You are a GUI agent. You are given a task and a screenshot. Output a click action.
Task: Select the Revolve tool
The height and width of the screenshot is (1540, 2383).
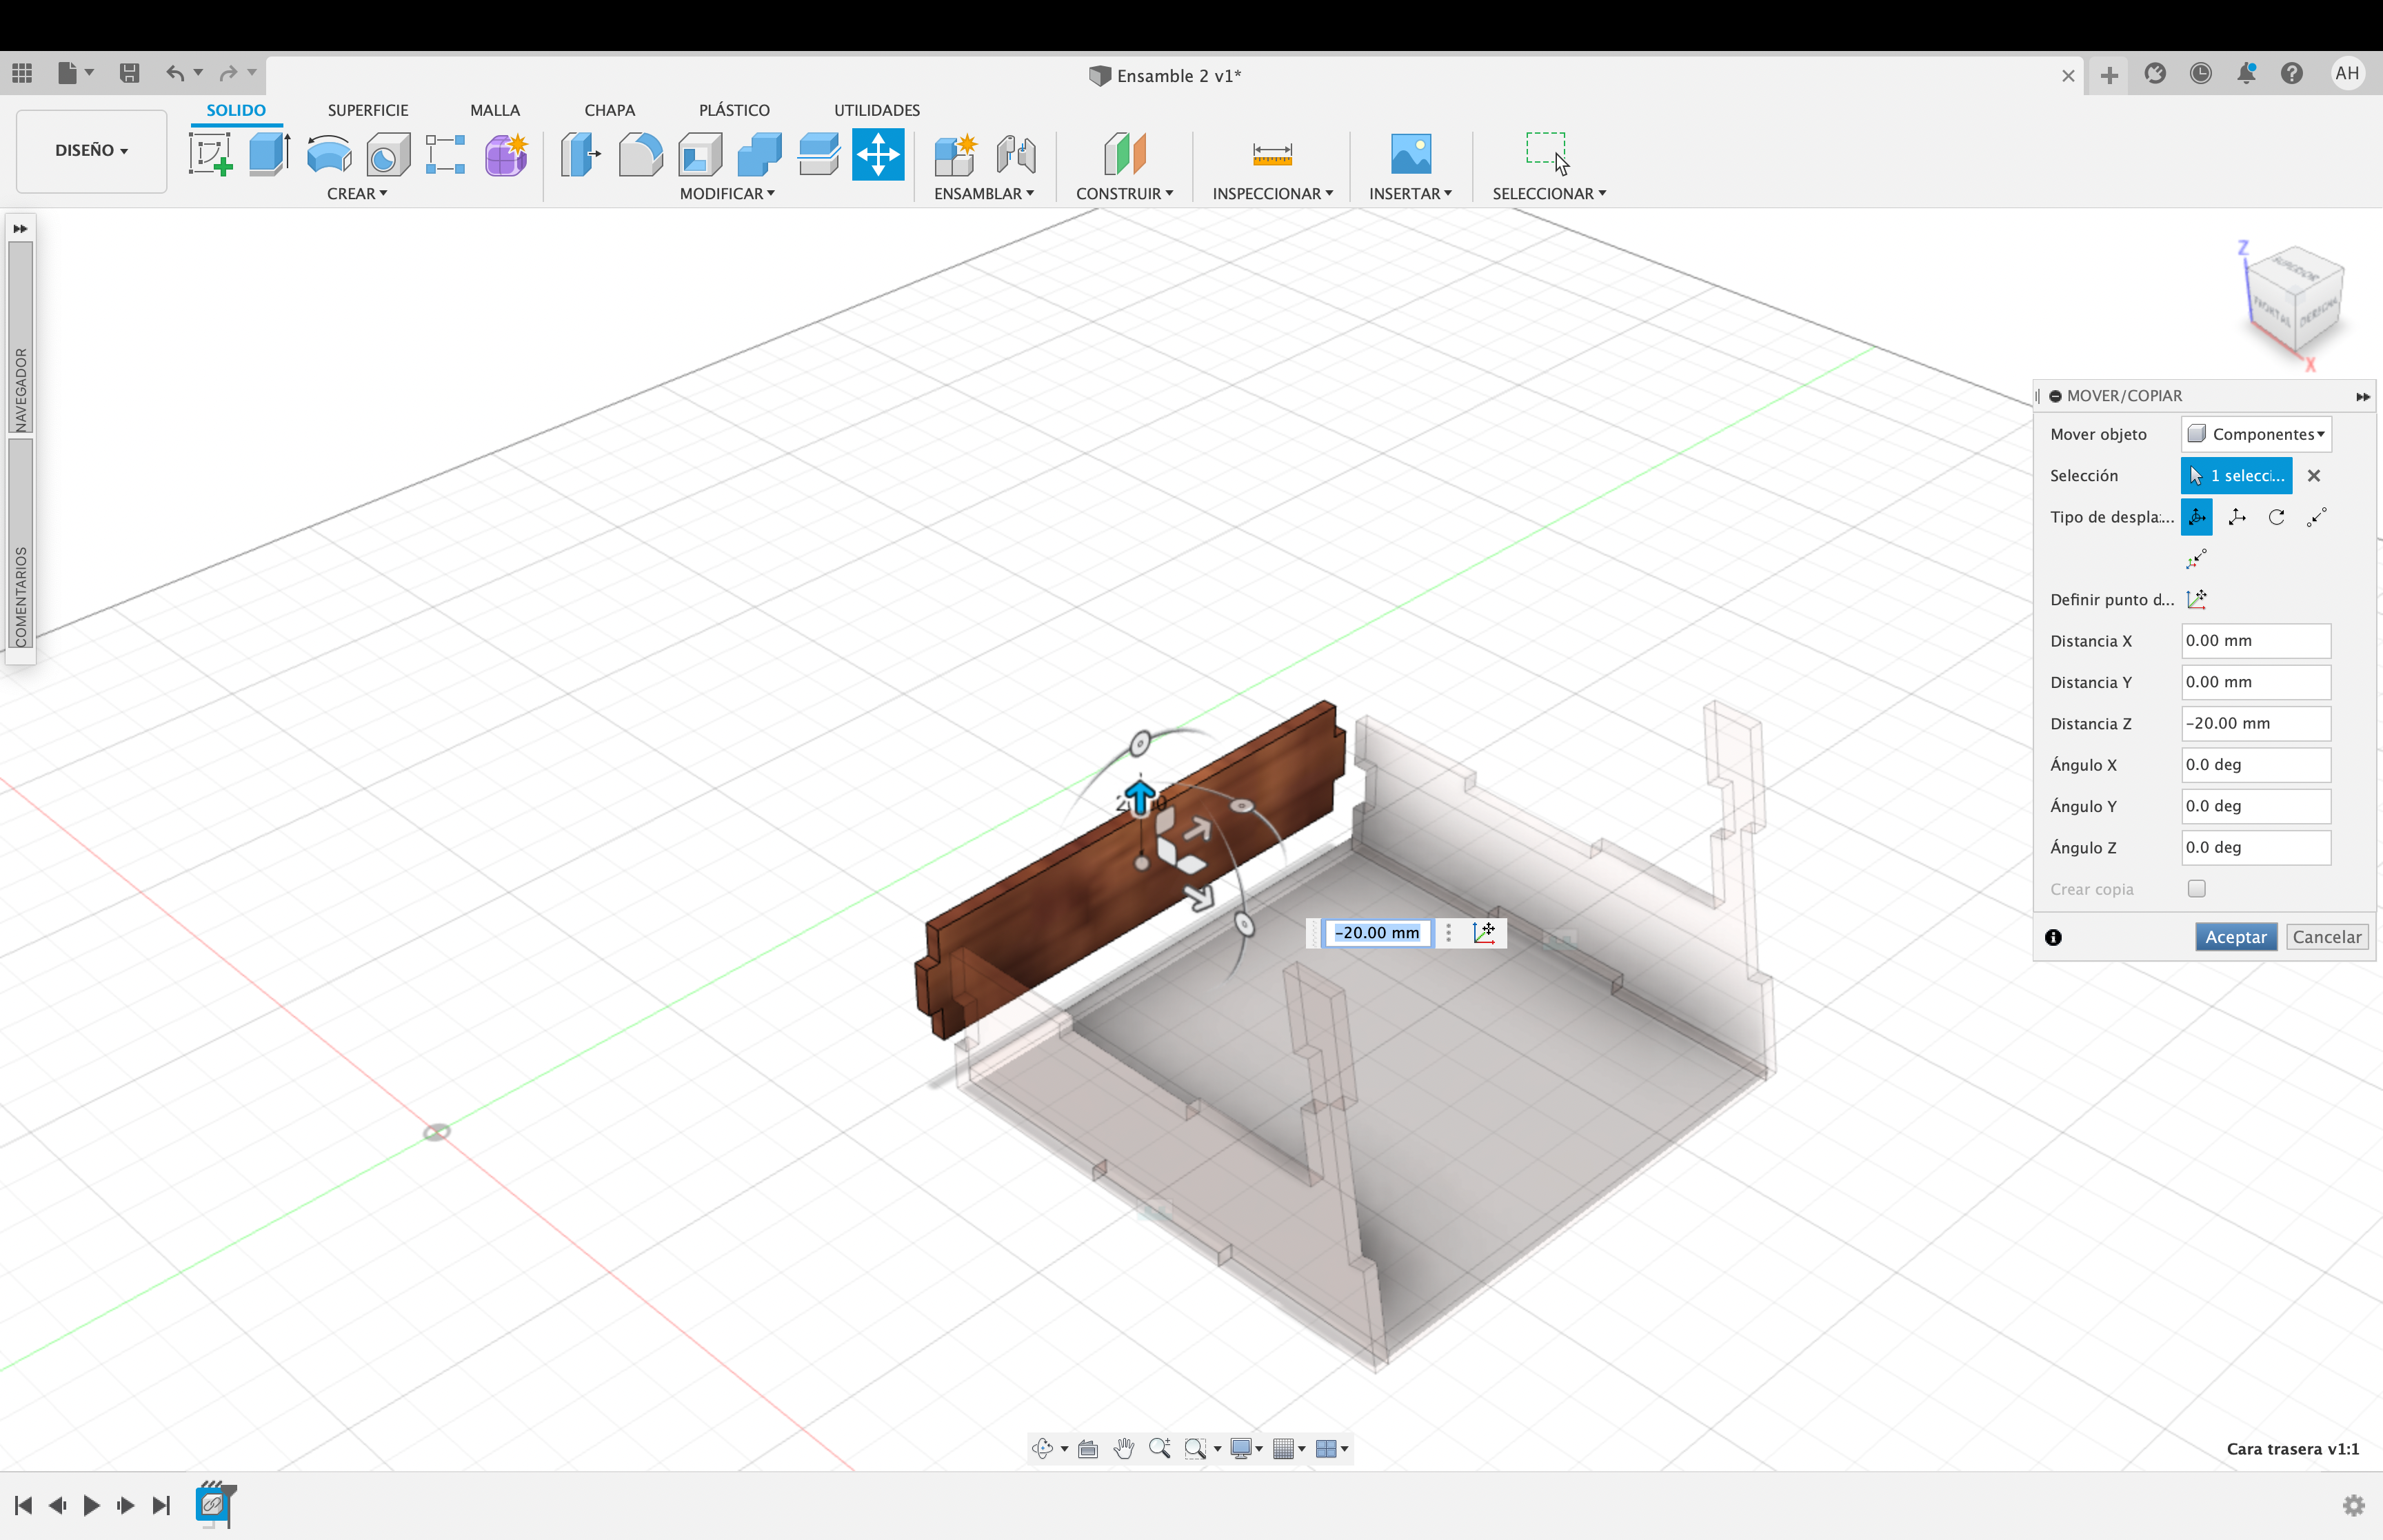coord(329,155)
